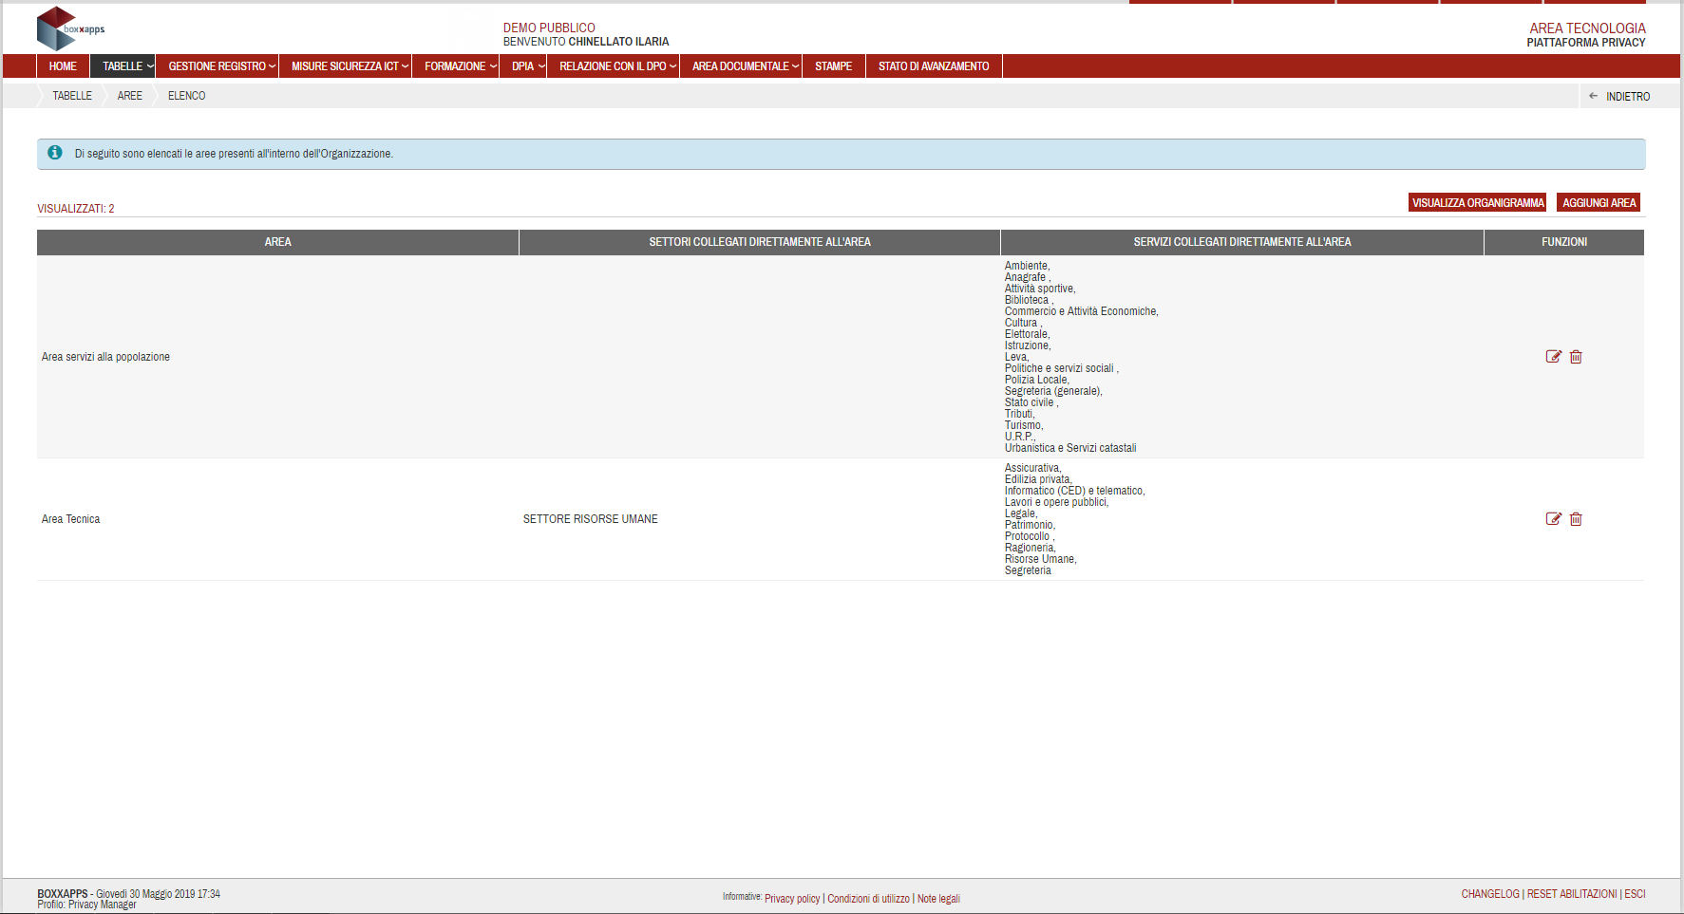Click the info icon in blue banner
The image size is (1684, 914).
pyautogui.click(x=55, y=153)
